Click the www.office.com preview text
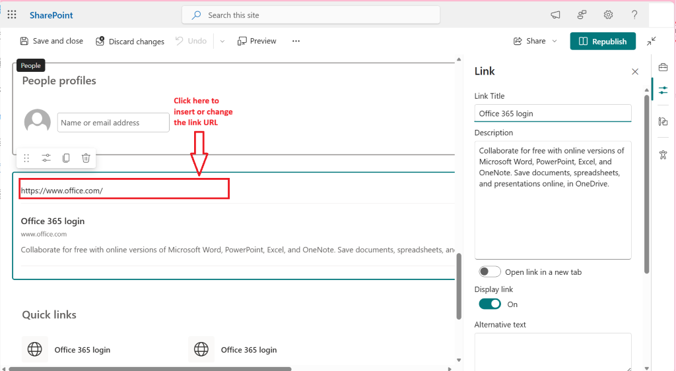Screen dimensions: 676x371 44,234
